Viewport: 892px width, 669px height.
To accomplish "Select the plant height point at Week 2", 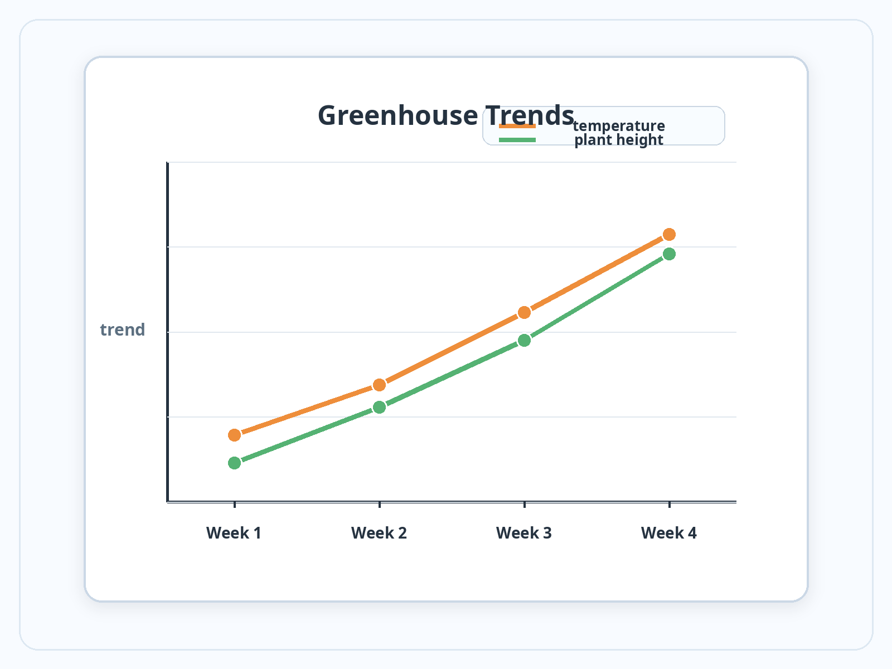I will point(379,407).
